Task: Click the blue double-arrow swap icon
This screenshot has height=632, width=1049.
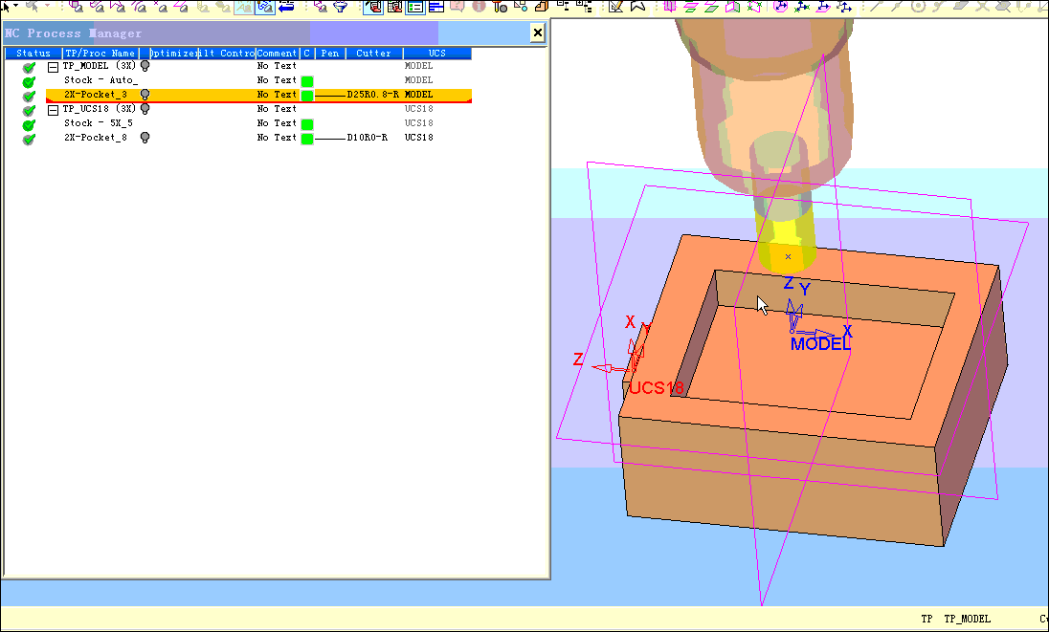Action: pos(286,7)
